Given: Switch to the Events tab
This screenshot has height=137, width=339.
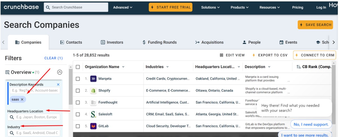Looking at the screenshot, I should click(288, 42).
